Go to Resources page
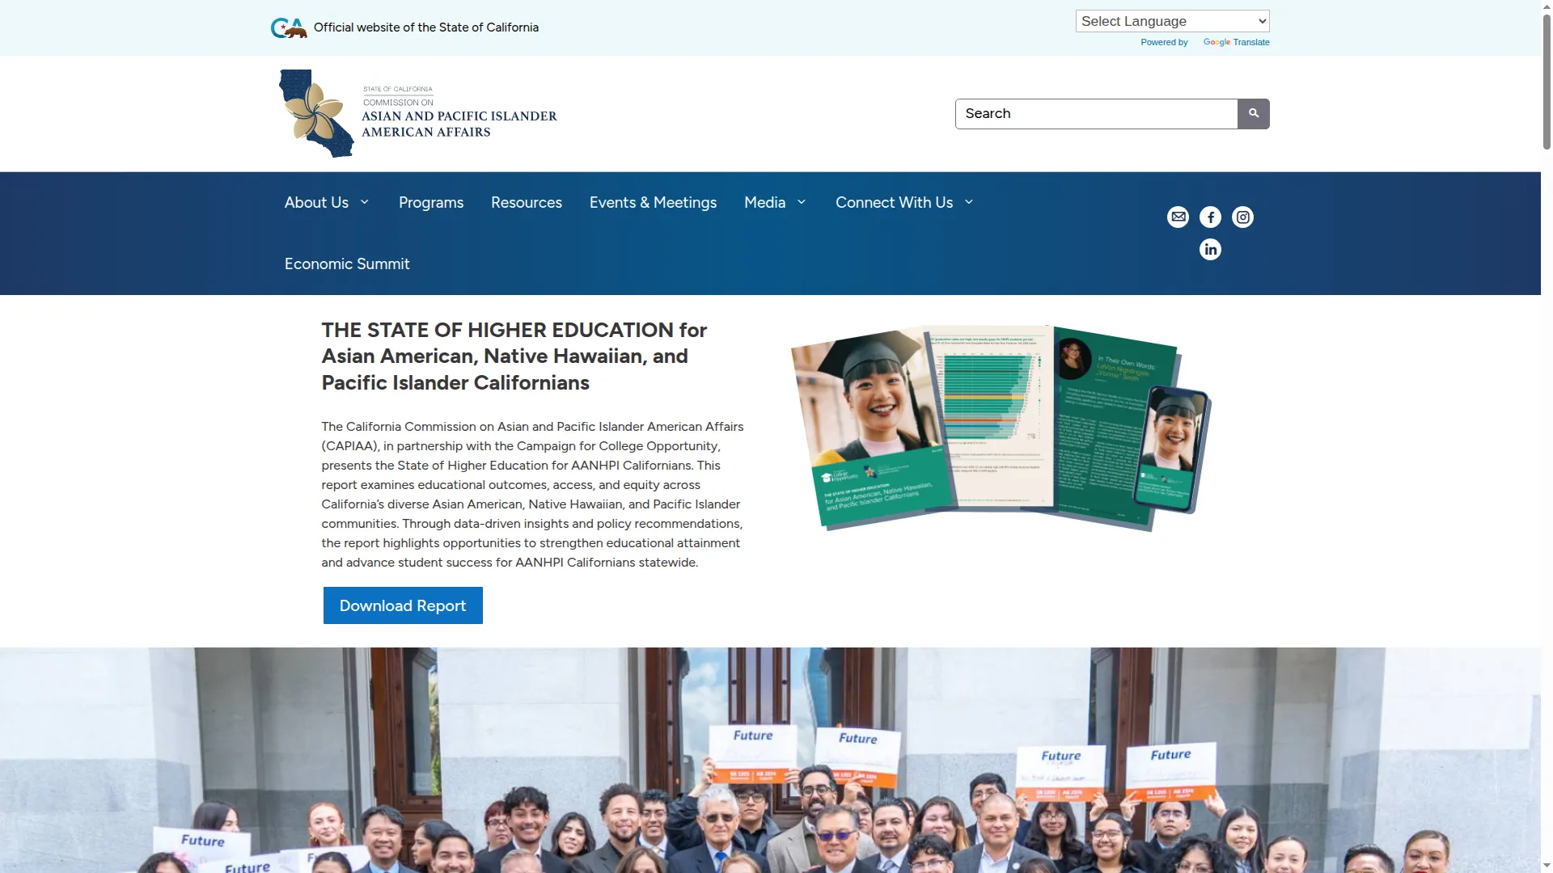 pyautogui.click(x=527, y=203)
